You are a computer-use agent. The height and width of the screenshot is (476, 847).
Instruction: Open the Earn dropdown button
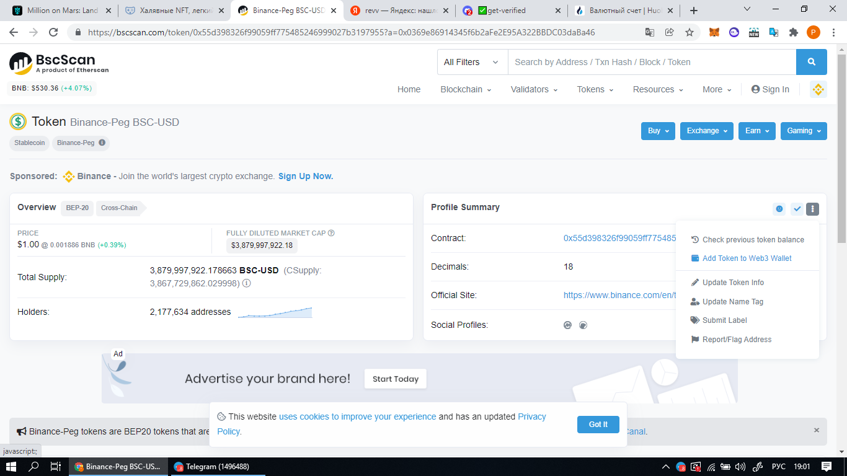(x=757, y=131)
